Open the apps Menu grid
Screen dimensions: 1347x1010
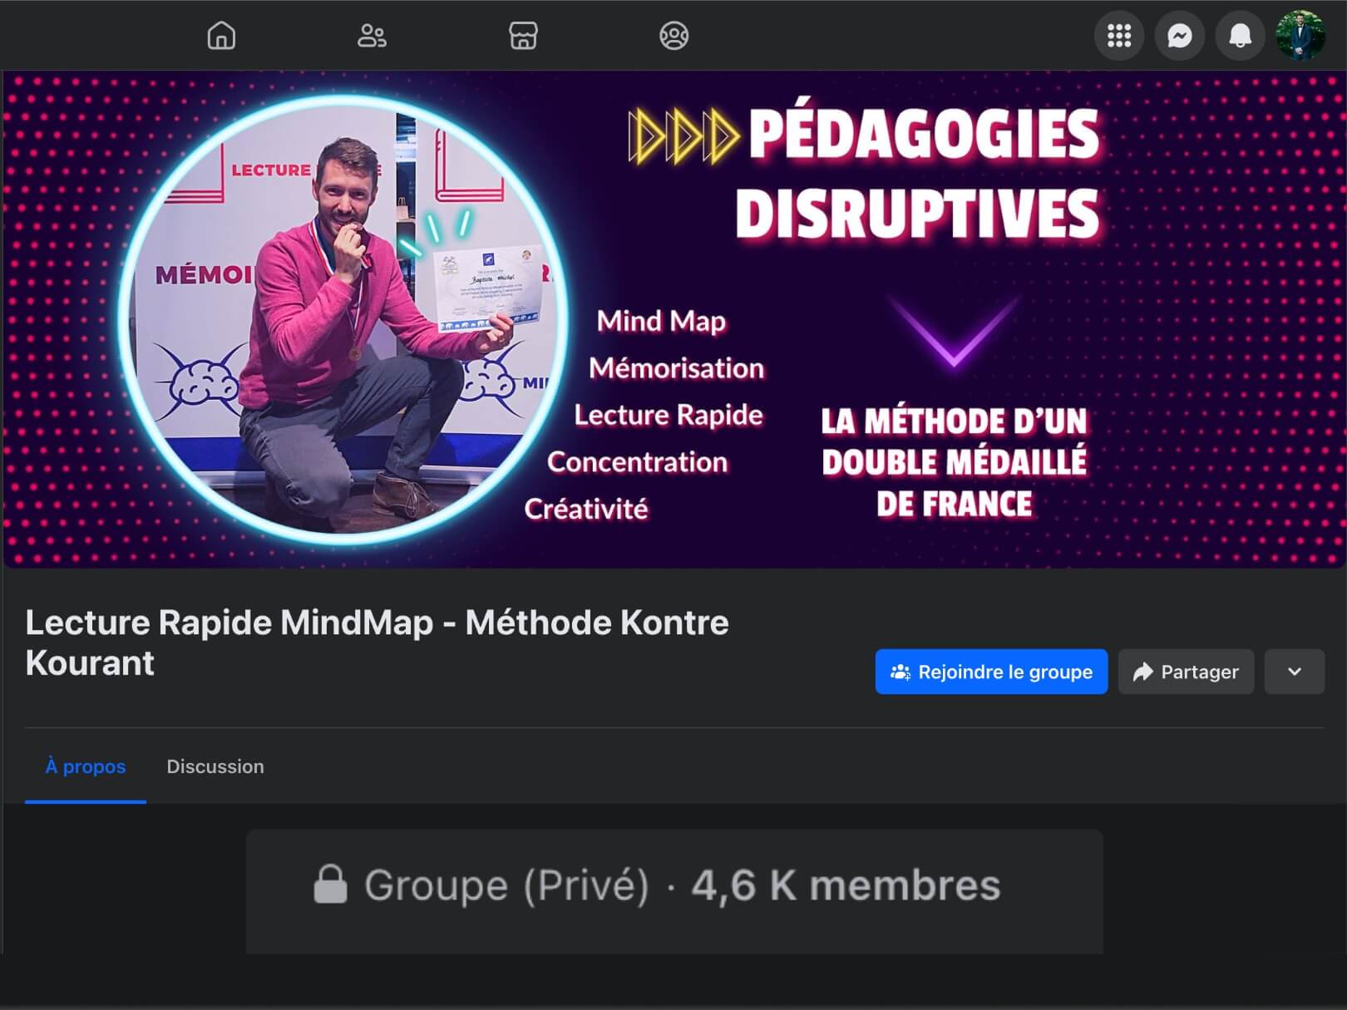pos(1119,35)
